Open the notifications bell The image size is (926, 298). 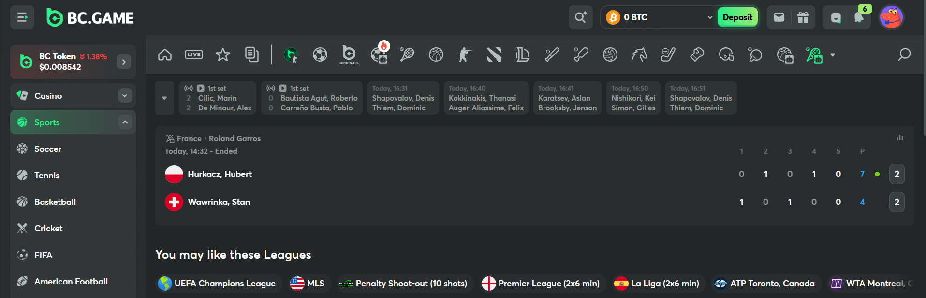click(859, 17)
